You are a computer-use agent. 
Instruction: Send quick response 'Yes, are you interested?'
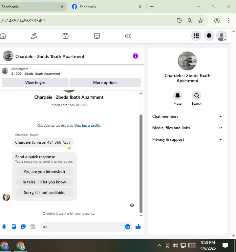point(45,172)
